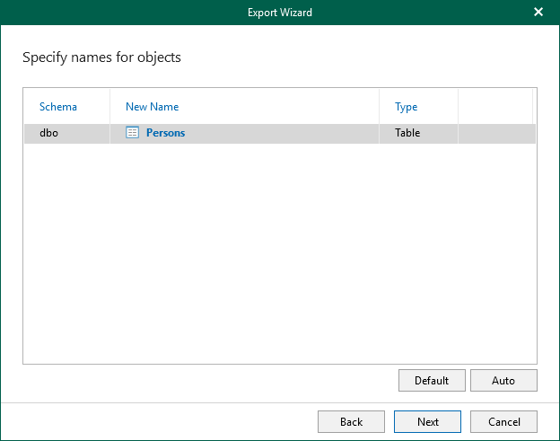
Task: Close the Export Wizard dialog
Action: point(538,12)
